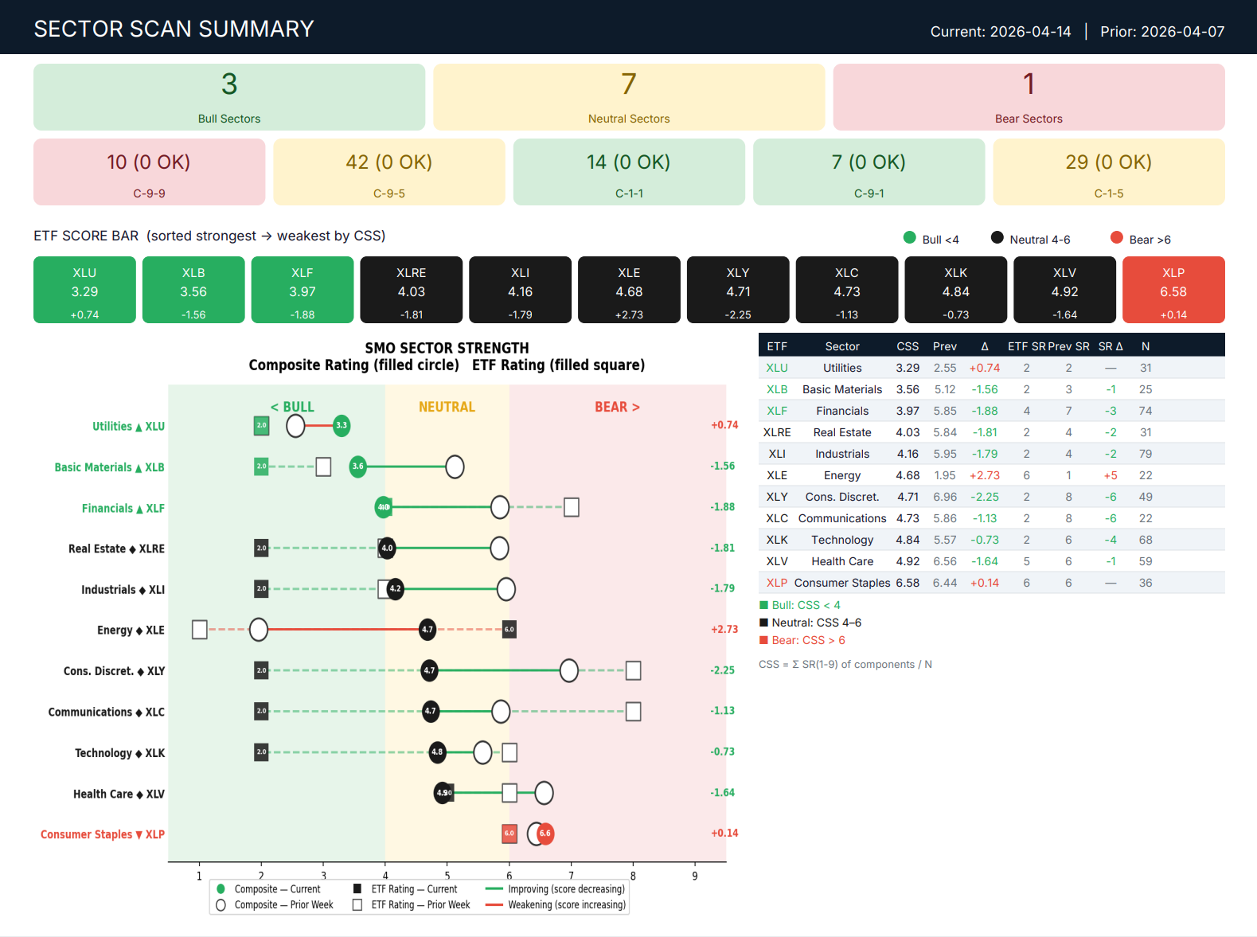This screenshot has width=1257, height=937.
Task: Click the green Bull: CSS < 4 square
Action: pos(764,605)
